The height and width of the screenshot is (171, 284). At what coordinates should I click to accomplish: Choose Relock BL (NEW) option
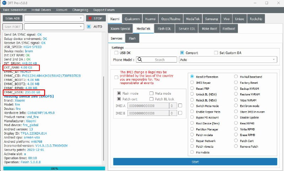click(x=192, y=100)
